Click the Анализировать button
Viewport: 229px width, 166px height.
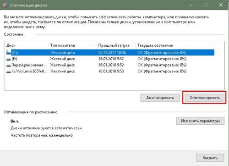[x=160, y=98]
